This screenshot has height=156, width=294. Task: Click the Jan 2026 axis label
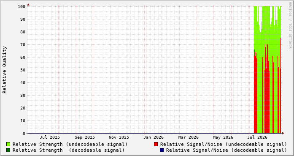click(154, 137)
